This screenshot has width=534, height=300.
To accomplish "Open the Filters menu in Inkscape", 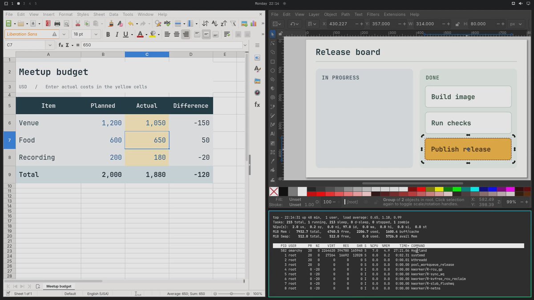I will tap(373, 15).
